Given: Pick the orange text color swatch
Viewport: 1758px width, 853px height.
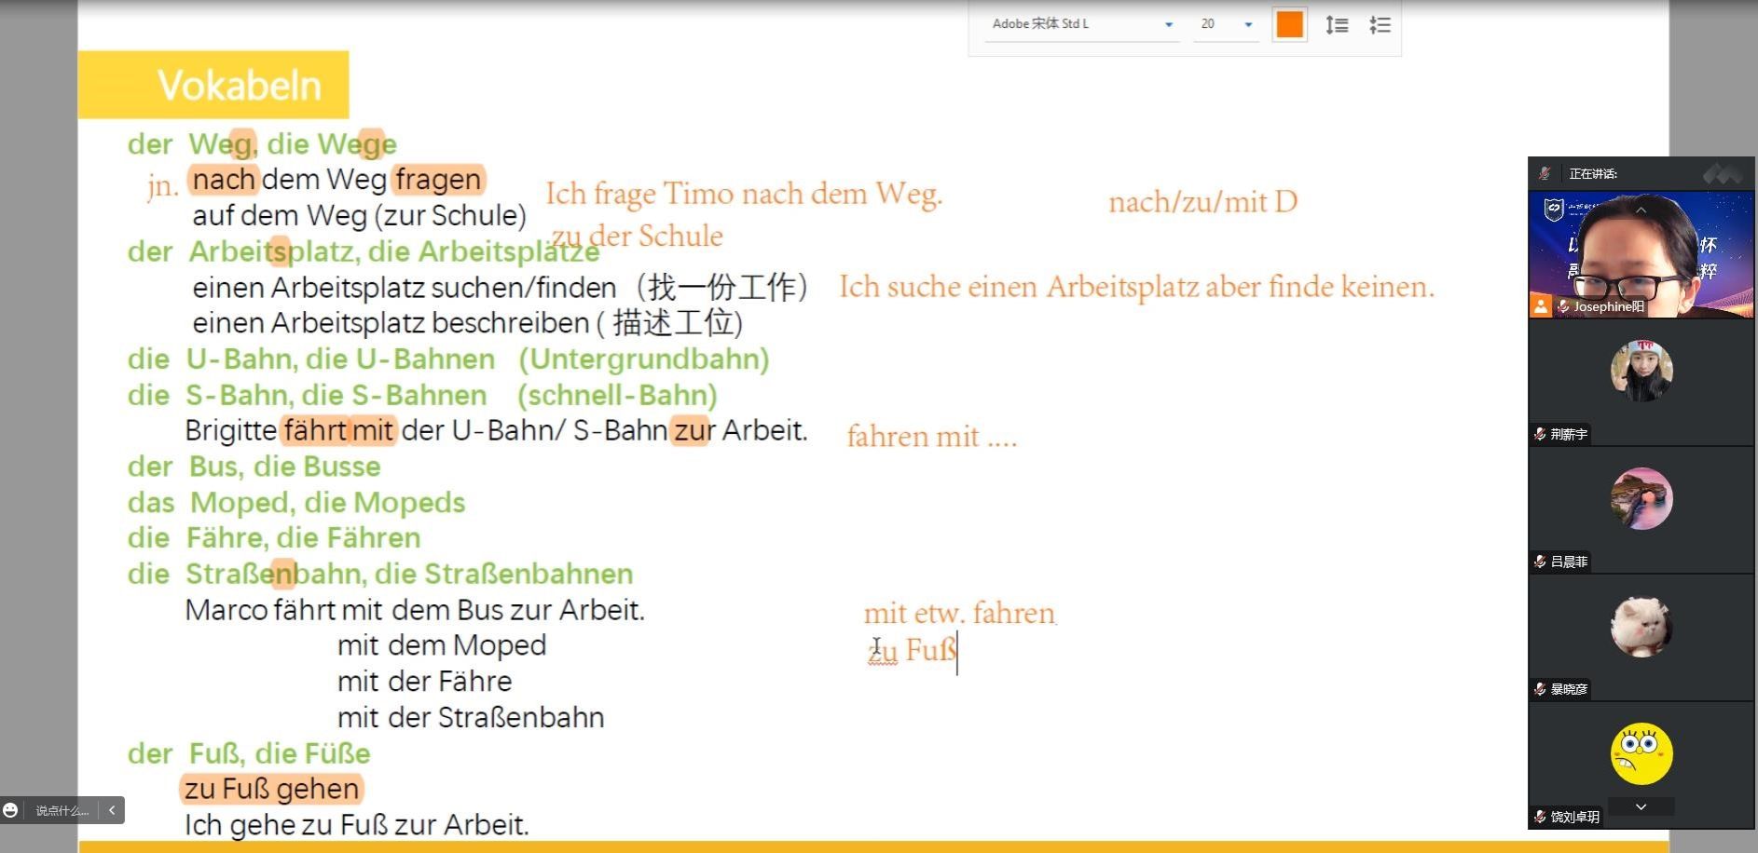Looking at the screenshot, I should click(1289, 25).
